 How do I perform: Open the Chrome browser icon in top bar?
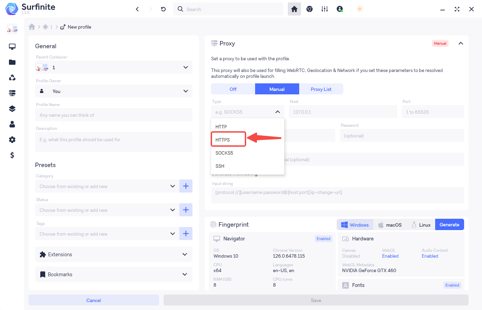[310, 9]
